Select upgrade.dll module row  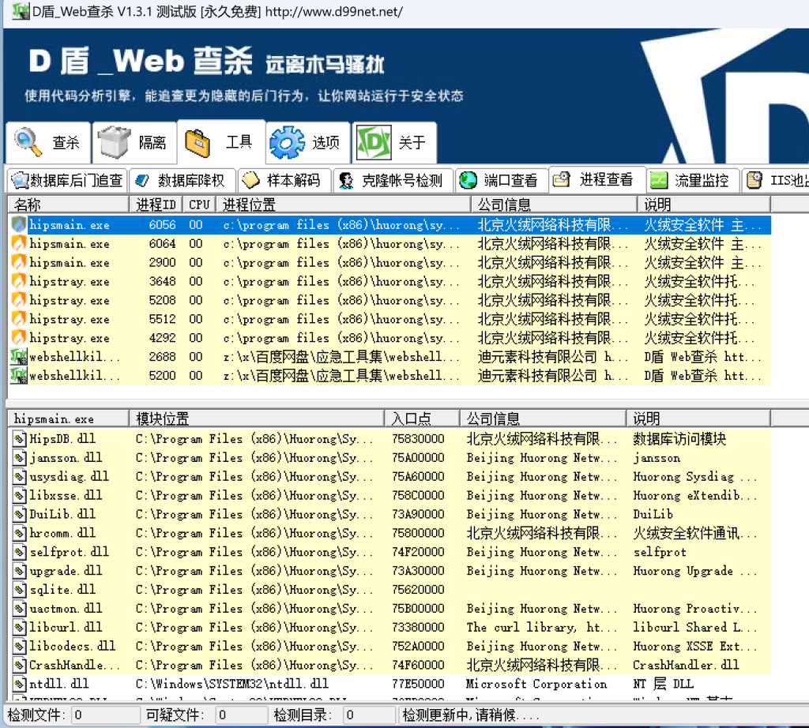coord(389,571)
